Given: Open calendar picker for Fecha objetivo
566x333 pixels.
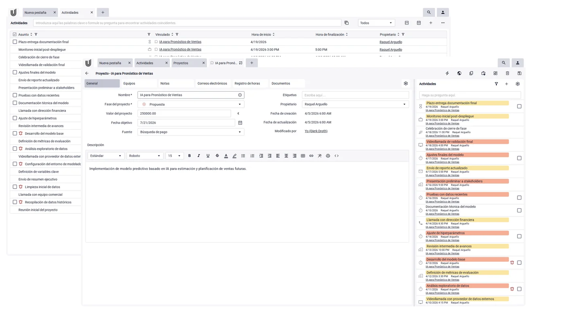Looking at the screenshot, I should coord(240,123).
